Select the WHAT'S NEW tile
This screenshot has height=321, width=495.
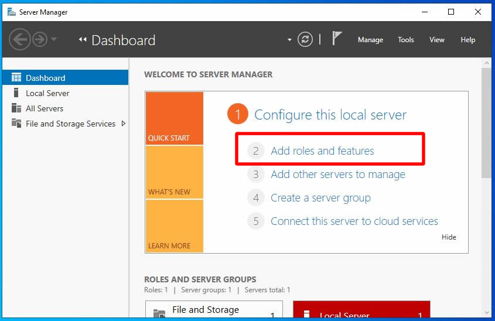[x=174, y=172]
